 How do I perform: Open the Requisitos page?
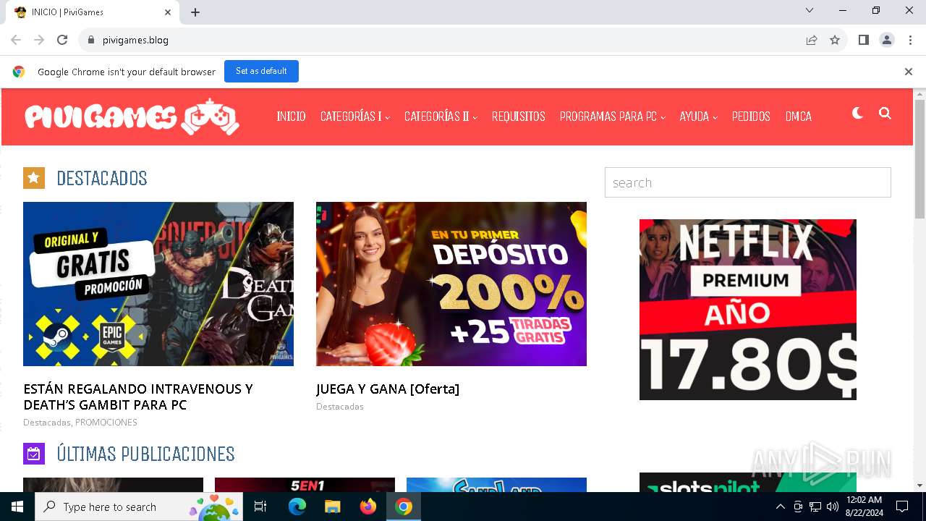pyautogui.click(x=519, y=117)
